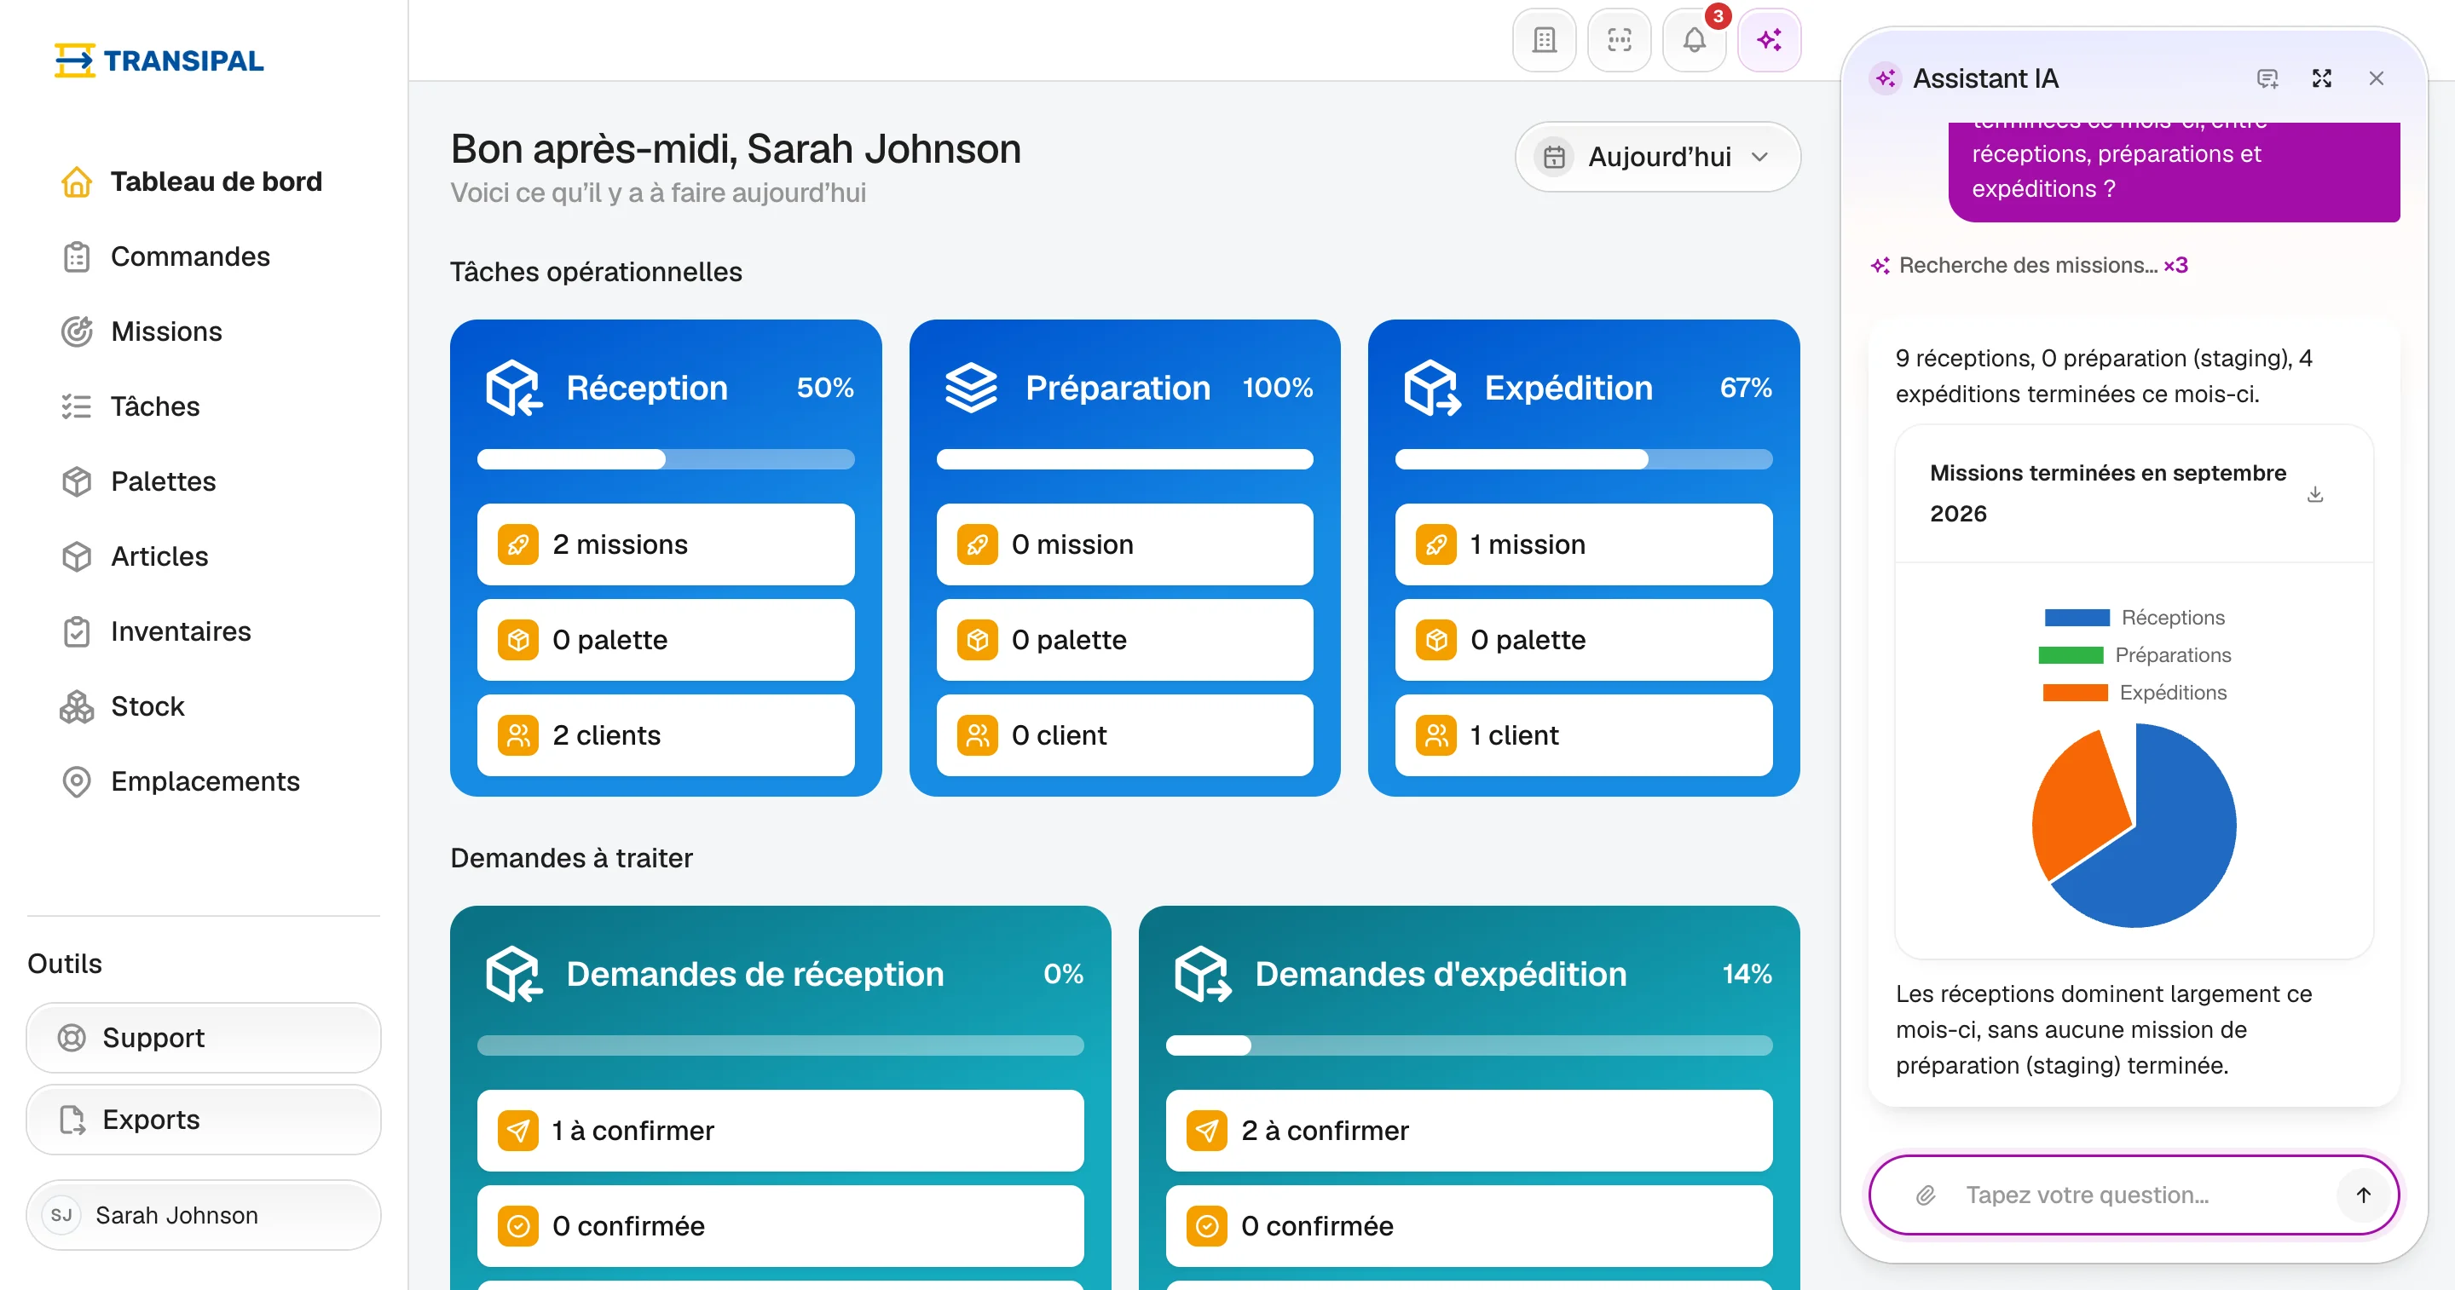Screen dimensions: 2455x1290
Task: Click the Préparation card layers icon
Action: tap(970, 388)
